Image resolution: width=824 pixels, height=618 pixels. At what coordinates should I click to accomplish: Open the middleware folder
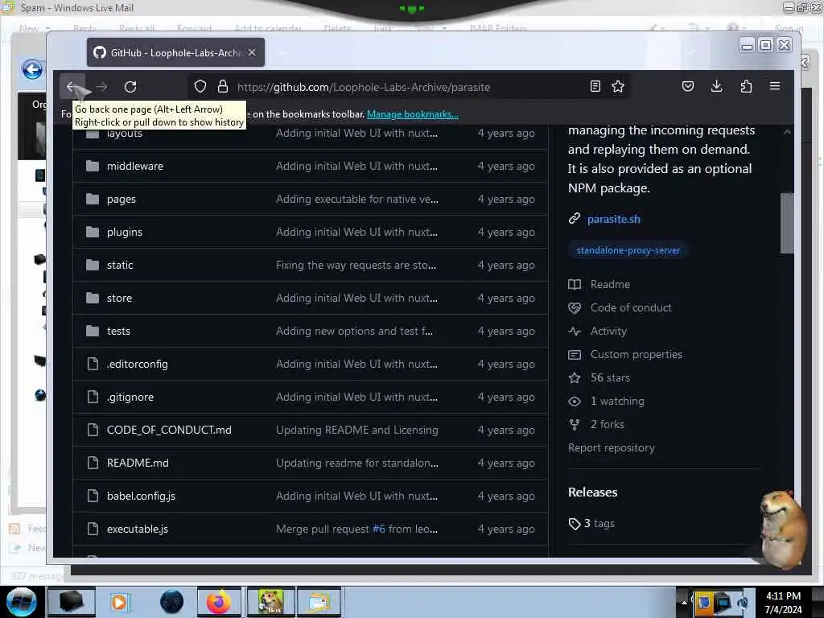pyautogui.click(x=135, y=166)
